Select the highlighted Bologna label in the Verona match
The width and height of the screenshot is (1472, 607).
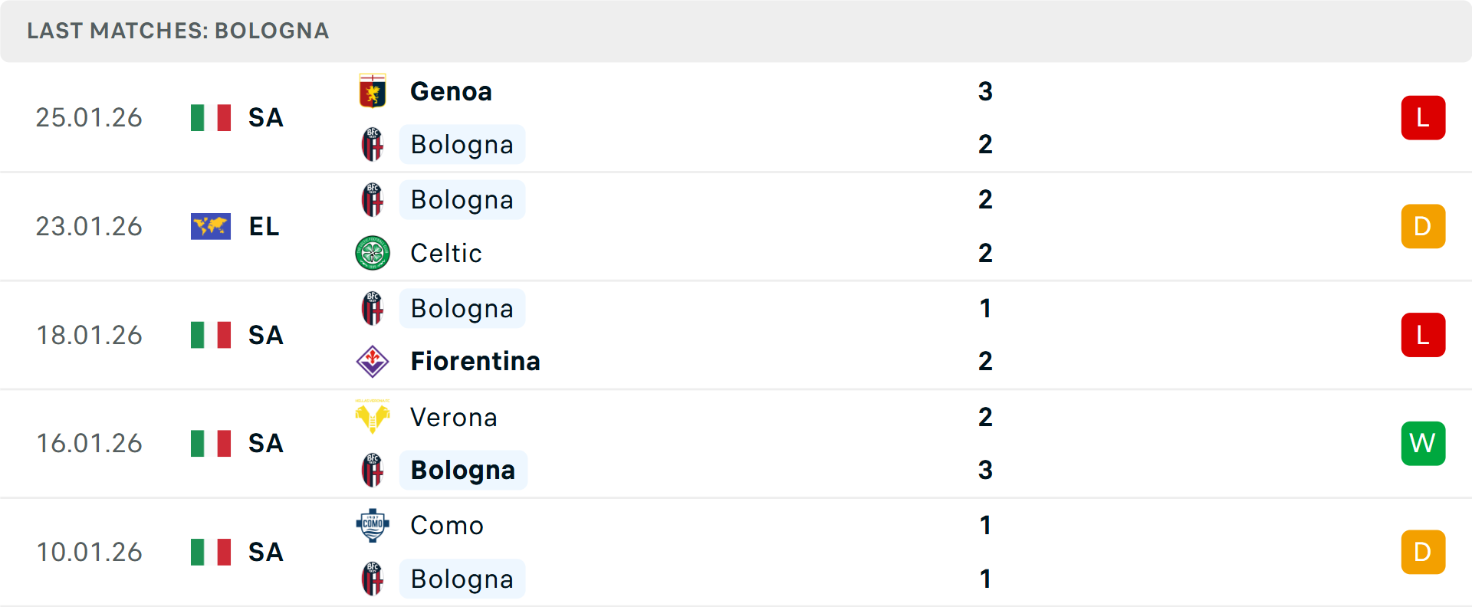[462, 470]
